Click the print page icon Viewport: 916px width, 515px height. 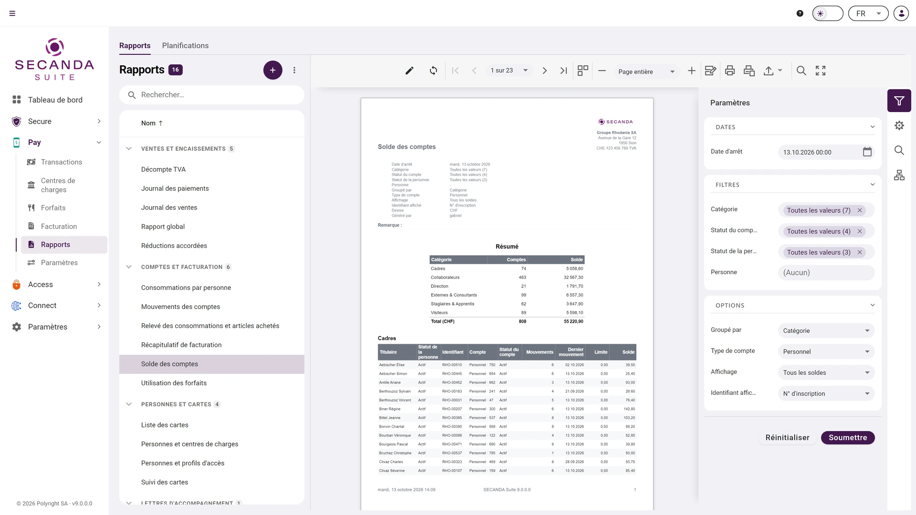pos(749,71)
